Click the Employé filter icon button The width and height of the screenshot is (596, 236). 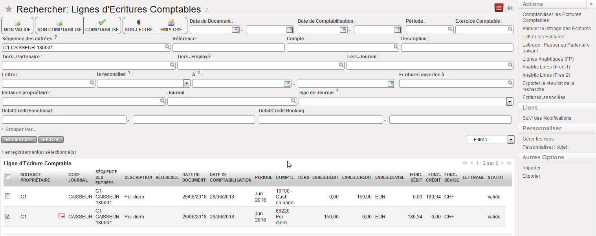pos(171,25)
